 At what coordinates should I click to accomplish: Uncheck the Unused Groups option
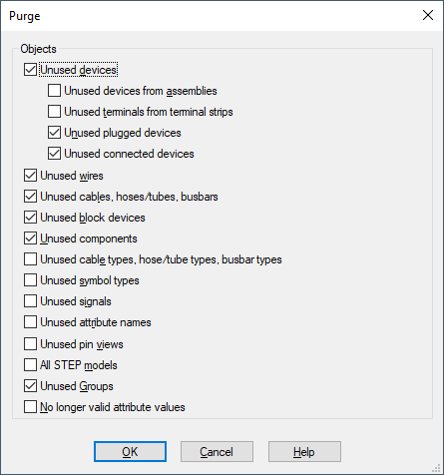(x=30, y=386)
